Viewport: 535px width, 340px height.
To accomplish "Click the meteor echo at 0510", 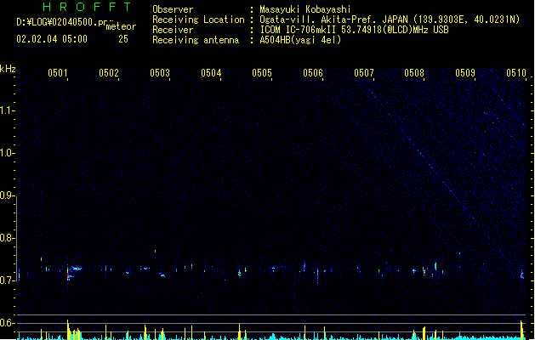I will 522,275.
